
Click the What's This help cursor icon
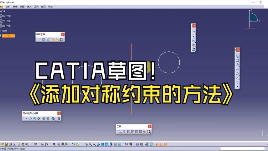[x=36, y=144]
